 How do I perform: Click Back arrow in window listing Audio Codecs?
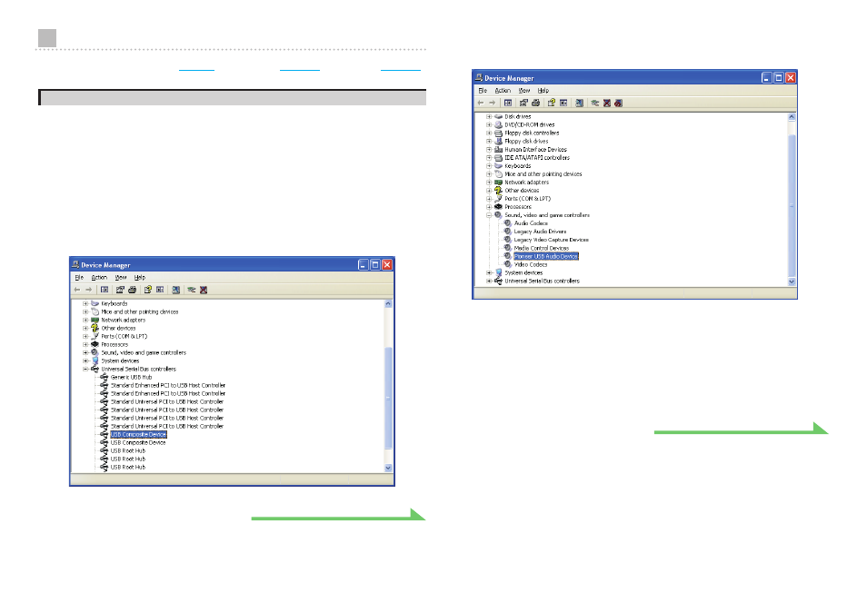(x=481, y=103)
